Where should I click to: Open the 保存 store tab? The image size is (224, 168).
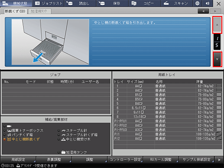(x=112, y=3)
